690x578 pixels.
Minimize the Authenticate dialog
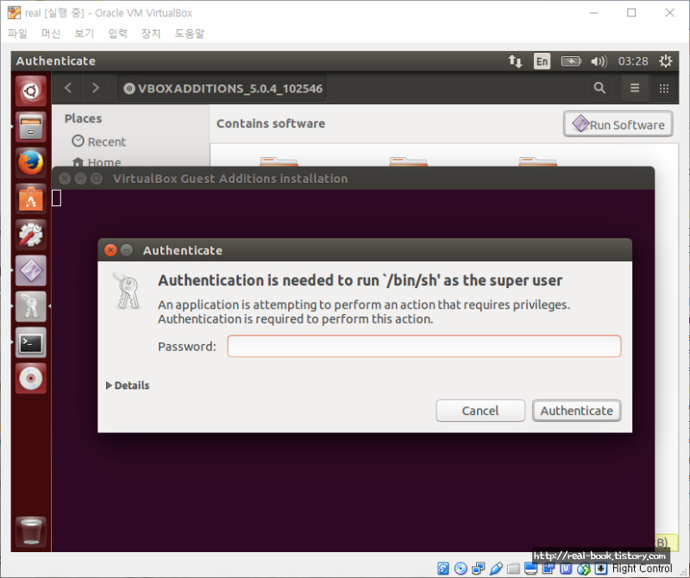point(127,250)
